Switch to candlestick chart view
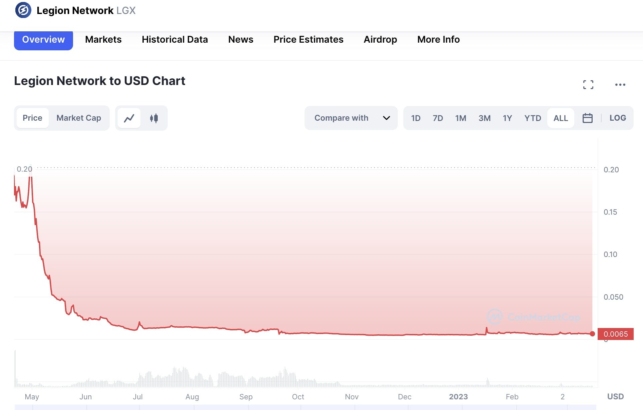Screen dimensions: 643x410 point(154,118)
